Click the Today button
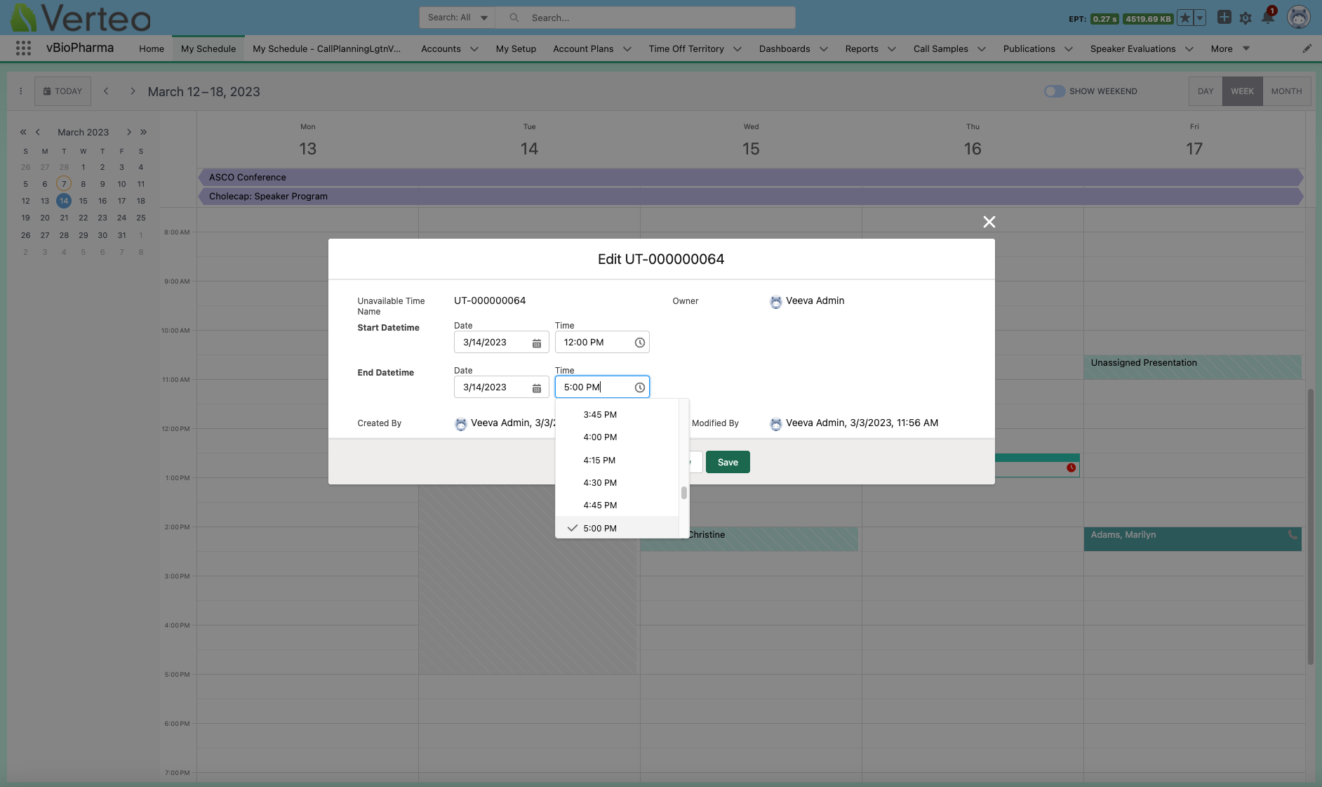The image size is (1322, 787). tap(62, 91)
